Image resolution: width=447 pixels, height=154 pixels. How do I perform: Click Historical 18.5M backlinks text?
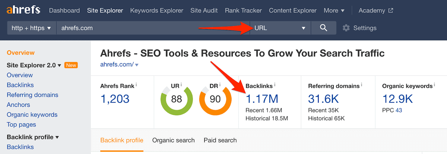(x=267, y=119)
